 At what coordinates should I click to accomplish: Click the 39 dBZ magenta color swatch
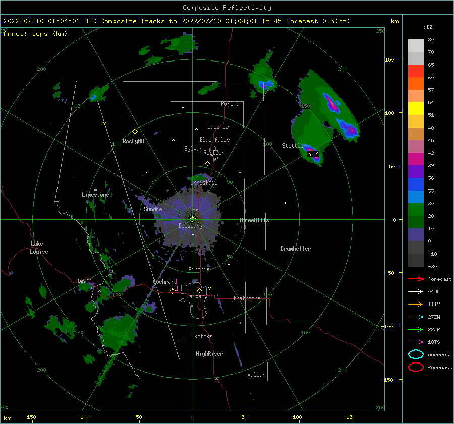click(x=416, y=159)
